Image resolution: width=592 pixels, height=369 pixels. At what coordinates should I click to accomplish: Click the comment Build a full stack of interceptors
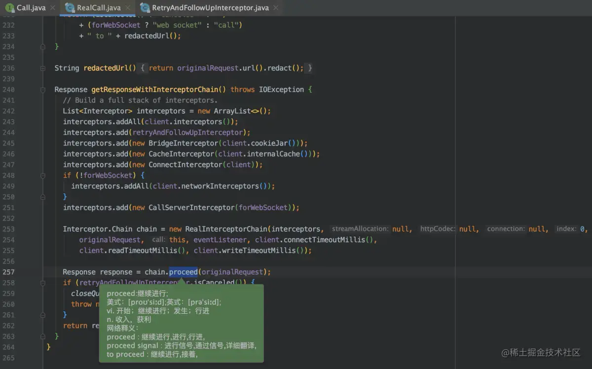click(x=140, y=100)
